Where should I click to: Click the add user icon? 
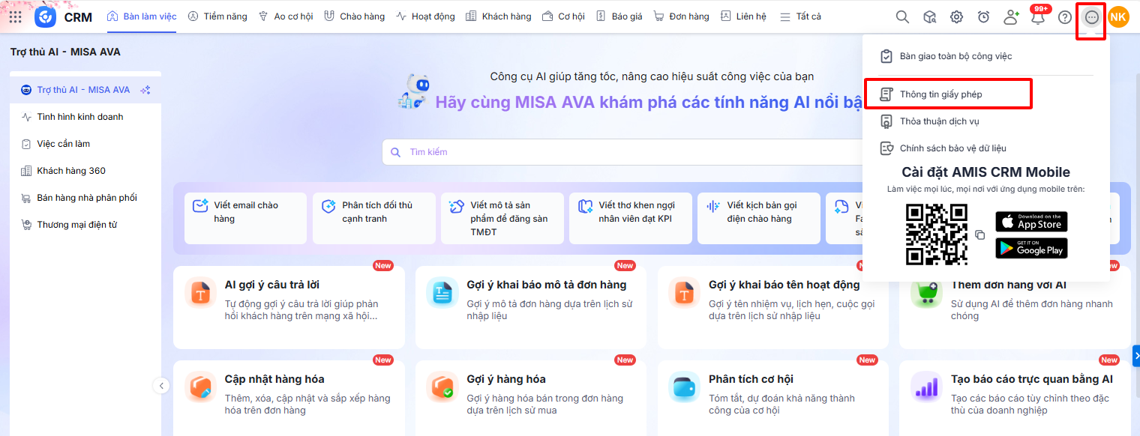[1011, 16]
